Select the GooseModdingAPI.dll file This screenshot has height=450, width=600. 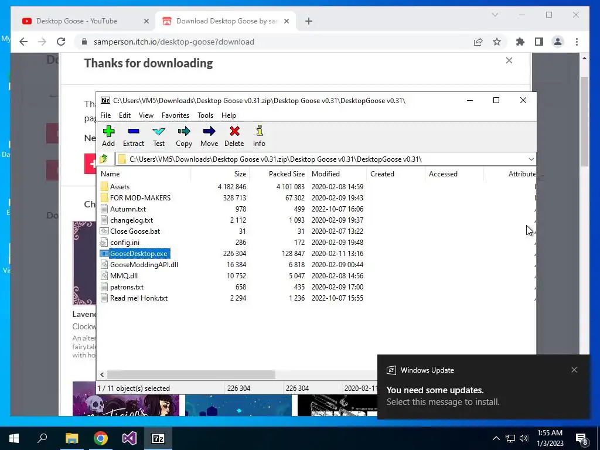click(144, 264)
